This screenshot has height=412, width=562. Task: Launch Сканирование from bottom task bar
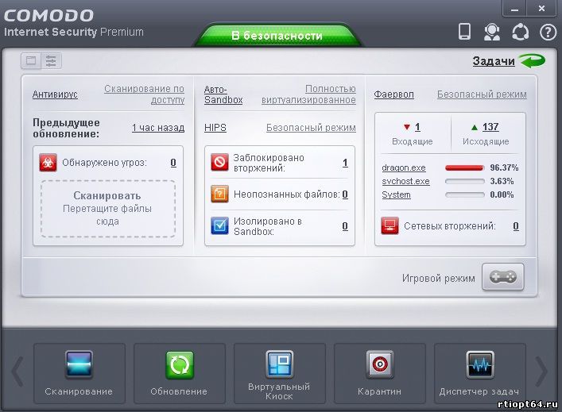point(79,373)
